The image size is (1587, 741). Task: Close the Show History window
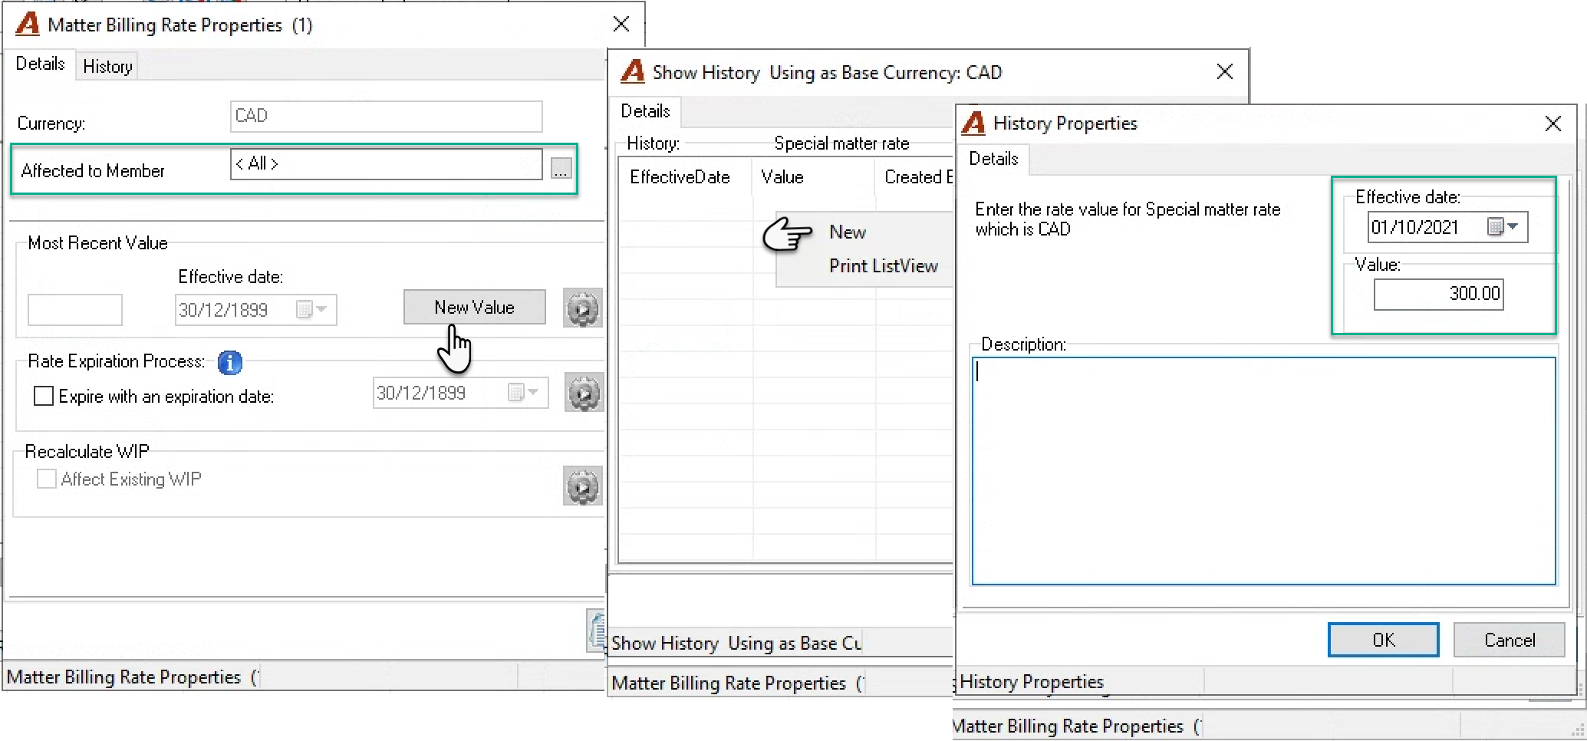pos(1225,71)
